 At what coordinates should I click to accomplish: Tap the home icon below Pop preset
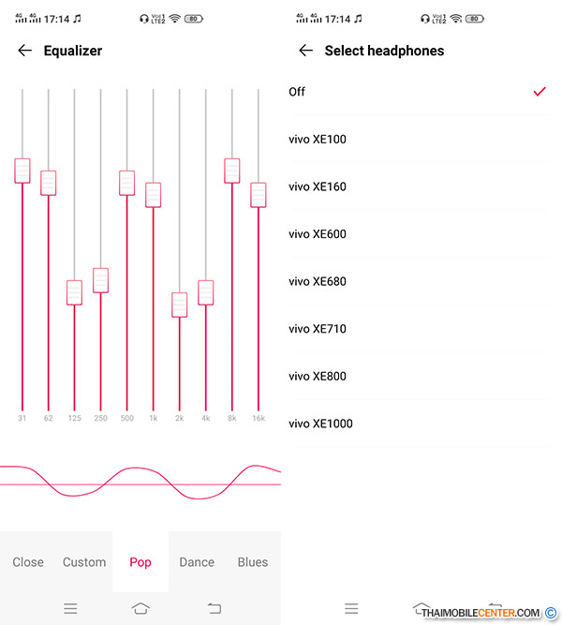(140, 608)
